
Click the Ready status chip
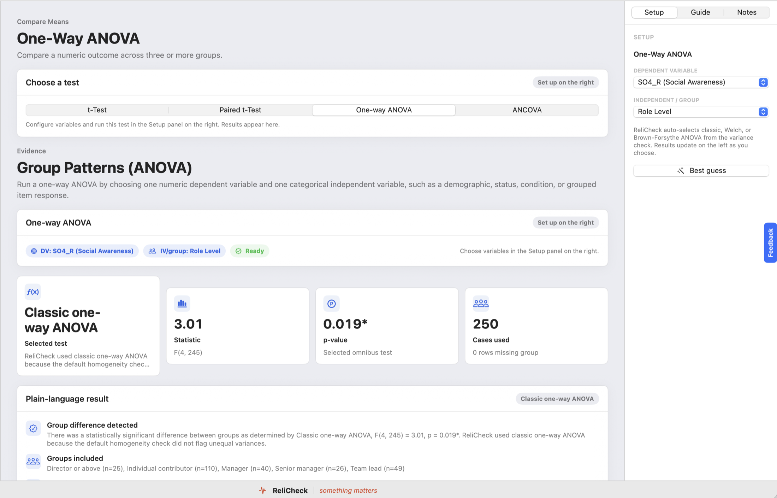[x=250, y=251]
